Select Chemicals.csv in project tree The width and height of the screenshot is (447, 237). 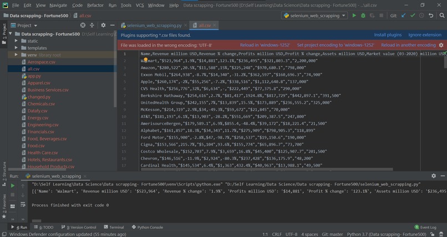click(x=41, y=104)
